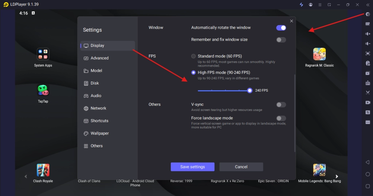Image resolution: width=373 pixels, height=196 pixels.
Task: Click the volume down sidebar icon
Action: pyautogui.click(x=368, y=44)
